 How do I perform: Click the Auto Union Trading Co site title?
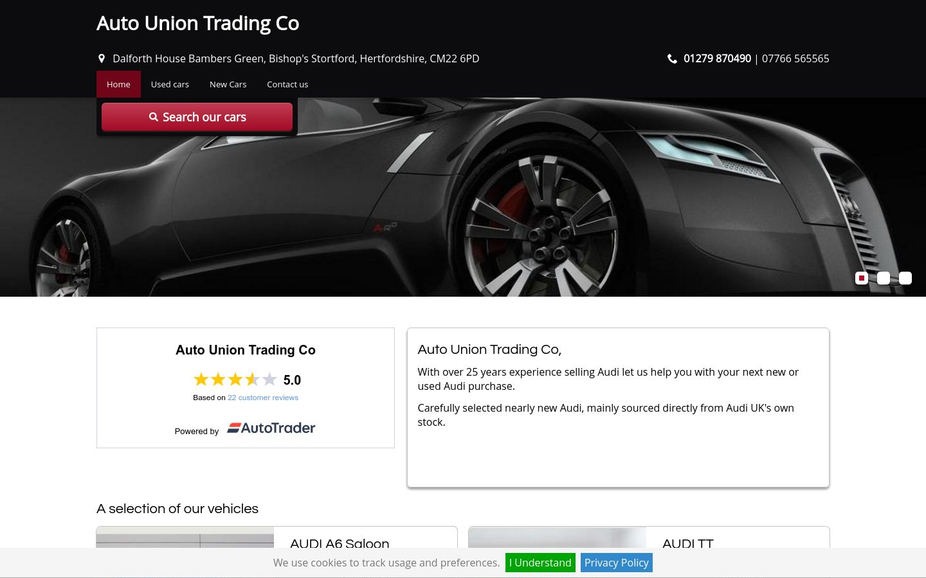pyautogui.click(x=197, y=23)
